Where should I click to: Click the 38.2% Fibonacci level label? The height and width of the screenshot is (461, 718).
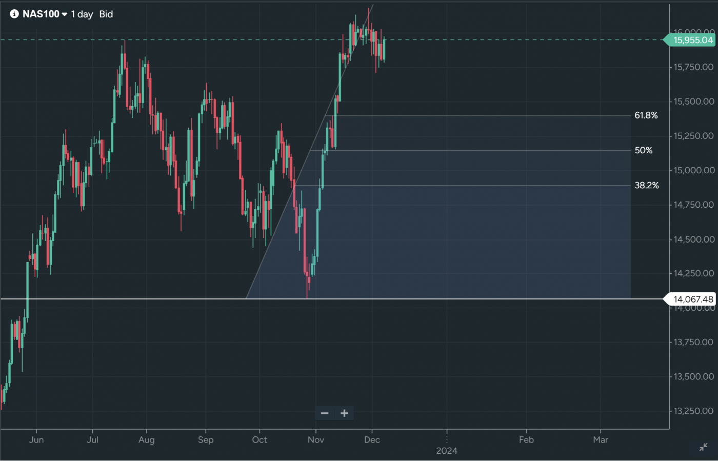click(646, 185)
